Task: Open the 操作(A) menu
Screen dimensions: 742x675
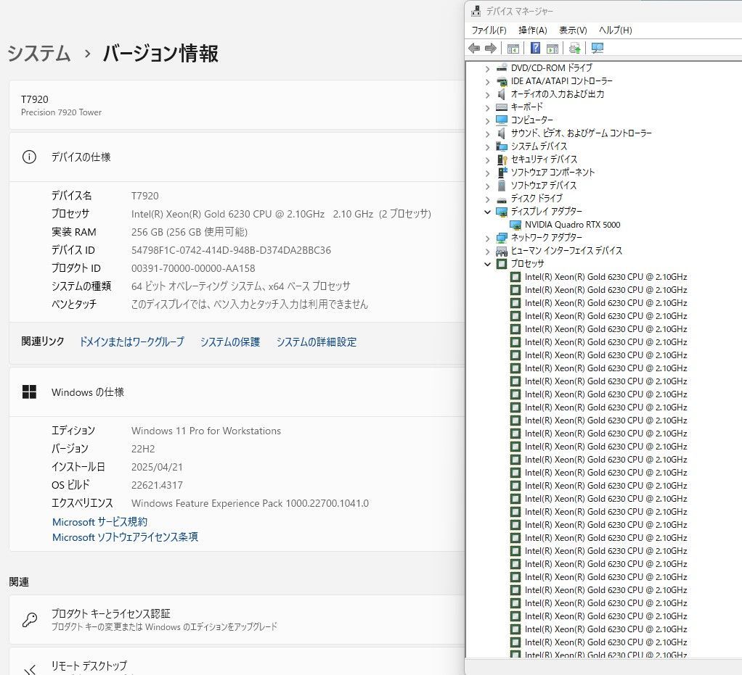Action: tap(532, 30)
